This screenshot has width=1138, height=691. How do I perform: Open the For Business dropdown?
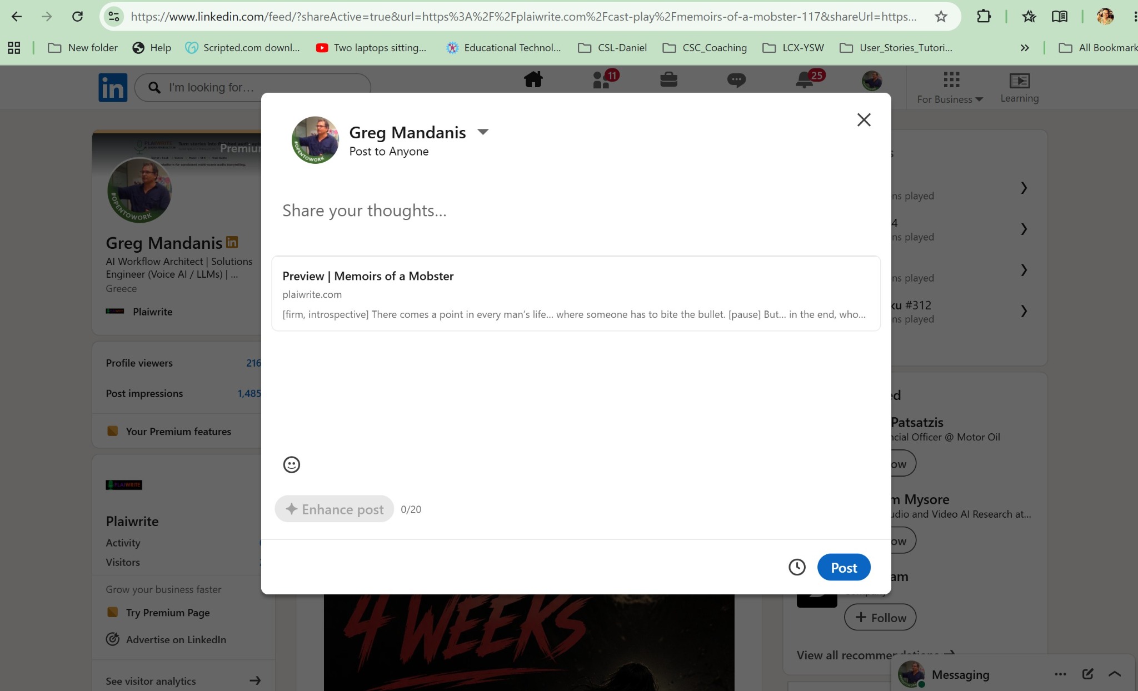click(950, 88)
